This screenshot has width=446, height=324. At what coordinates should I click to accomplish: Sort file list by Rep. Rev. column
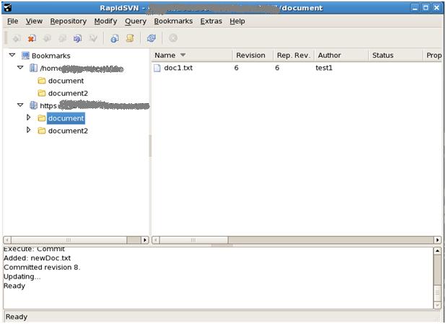[x=294, y=55]
